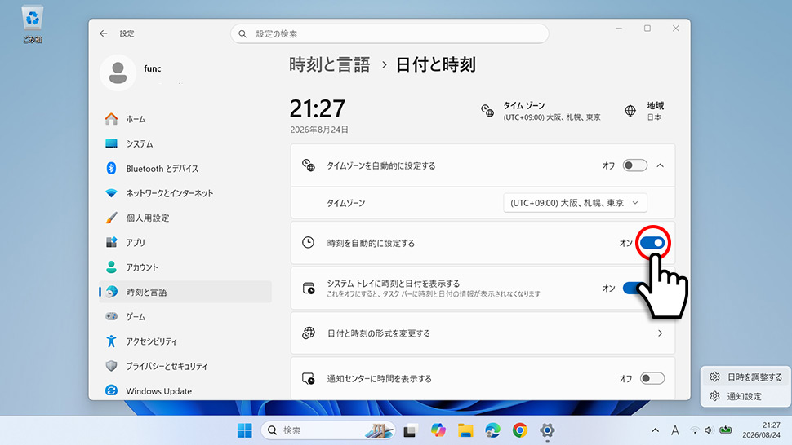Screen dimensions: 792x445
Task: Click the magnifier icon in 設定の検索
Action: coord(242,33)
